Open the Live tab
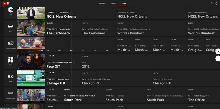The width and height of the screenshot is (220, 109). 123,4
